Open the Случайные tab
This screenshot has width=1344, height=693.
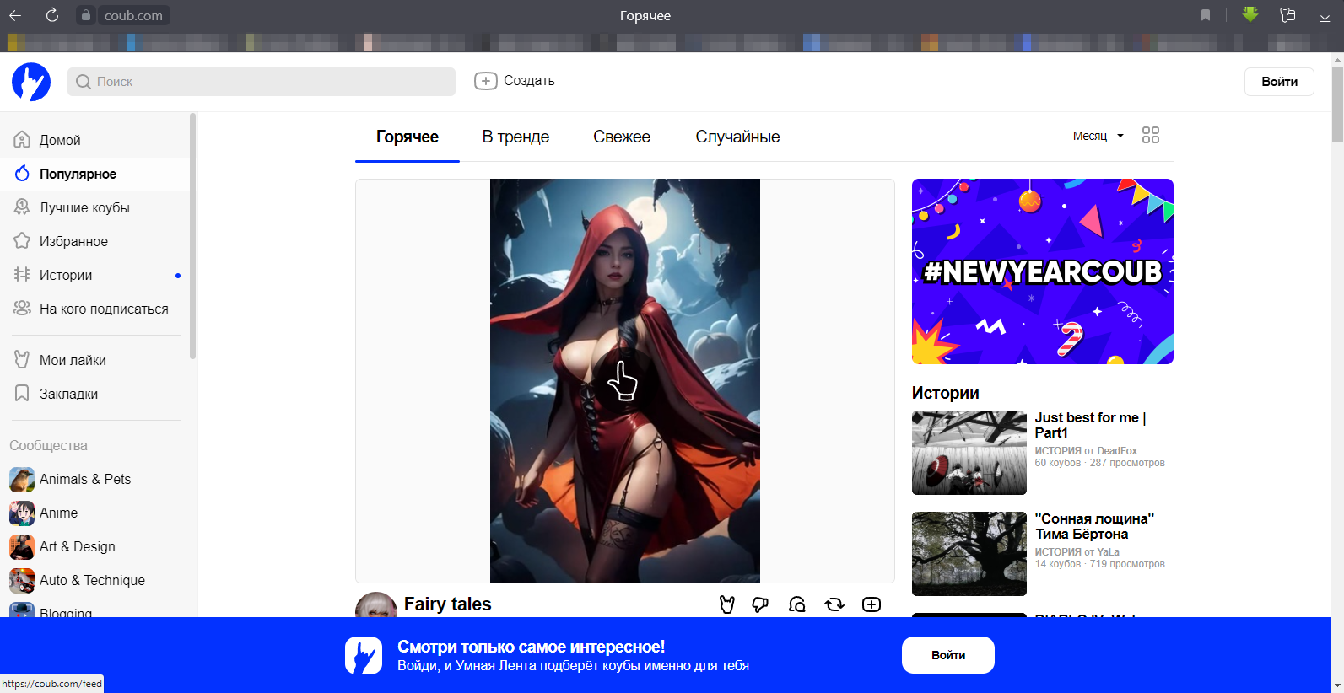click(737, 137)
